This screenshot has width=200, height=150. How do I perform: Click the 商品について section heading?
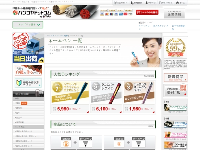click(64, 124)
